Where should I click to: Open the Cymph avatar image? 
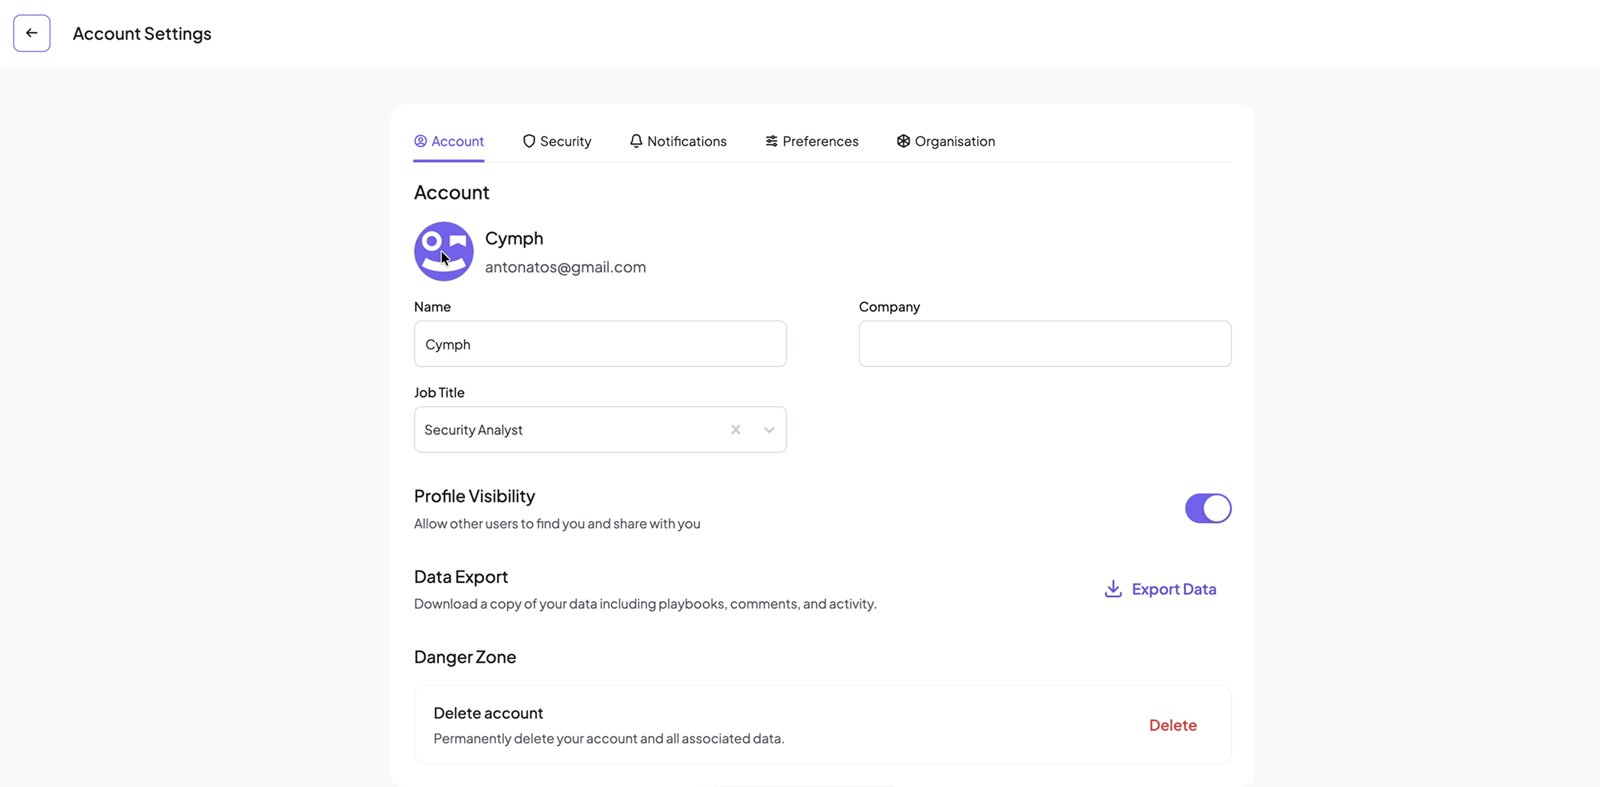click(444, 252)
